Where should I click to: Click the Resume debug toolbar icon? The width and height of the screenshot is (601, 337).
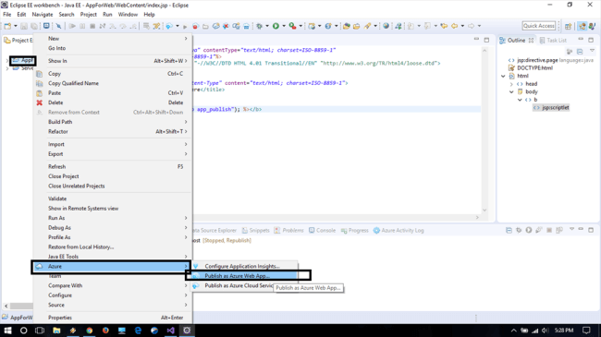tap(72, 26)
